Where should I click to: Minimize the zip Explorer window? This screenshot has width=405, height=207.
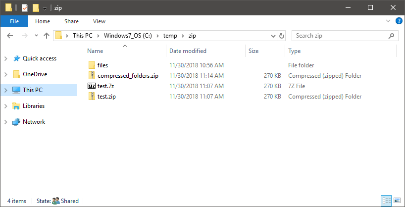click(348, 7)
